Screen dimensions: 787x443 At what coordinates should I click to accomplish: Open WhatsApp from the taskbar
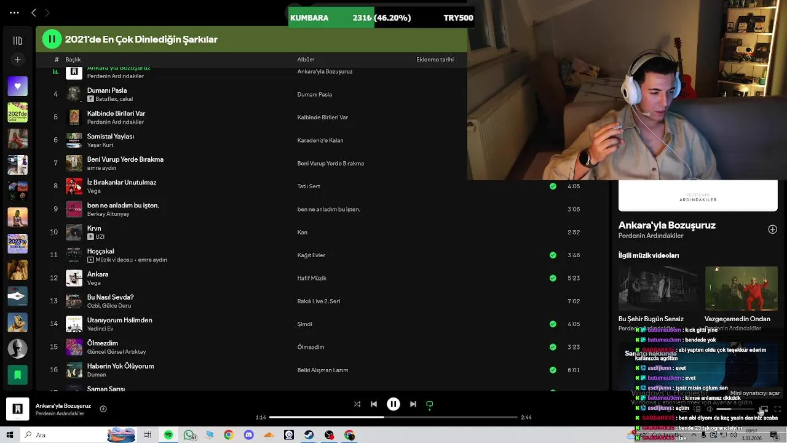point(189,435)
